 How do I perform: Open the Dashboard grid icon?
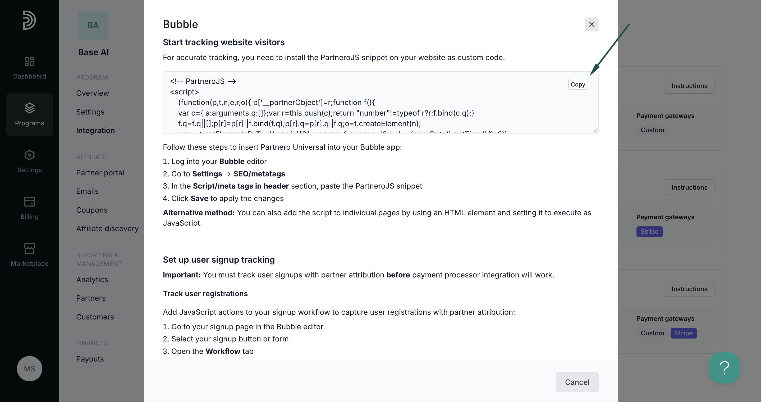[x=29, y=61]
